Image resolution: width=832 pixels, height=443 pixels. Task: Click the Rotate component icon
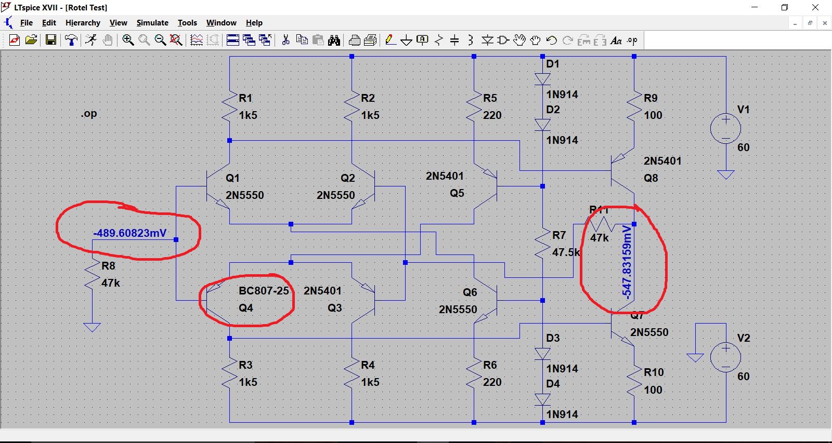[x=584, y=40]
